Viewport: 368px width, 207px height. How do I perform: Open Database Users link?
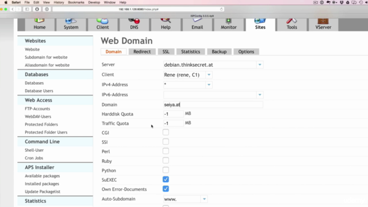[39, 91]
